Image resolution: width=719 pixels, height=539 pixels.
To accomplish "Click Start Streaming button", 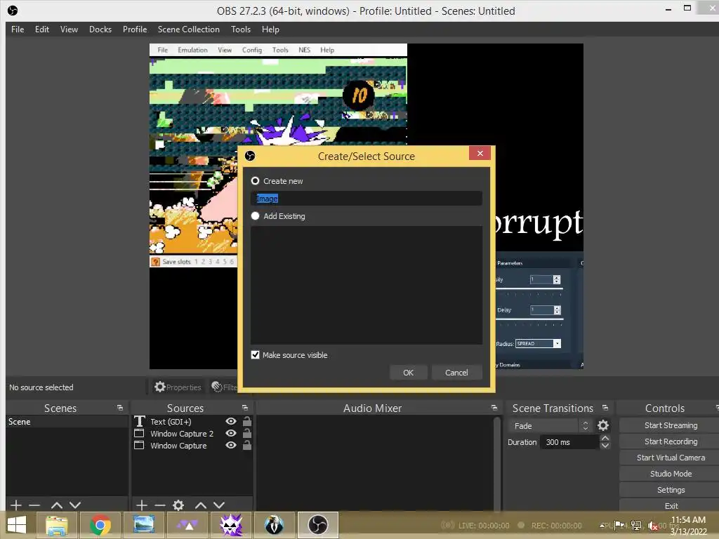I will pyautogui.click(x=671, y=425).
